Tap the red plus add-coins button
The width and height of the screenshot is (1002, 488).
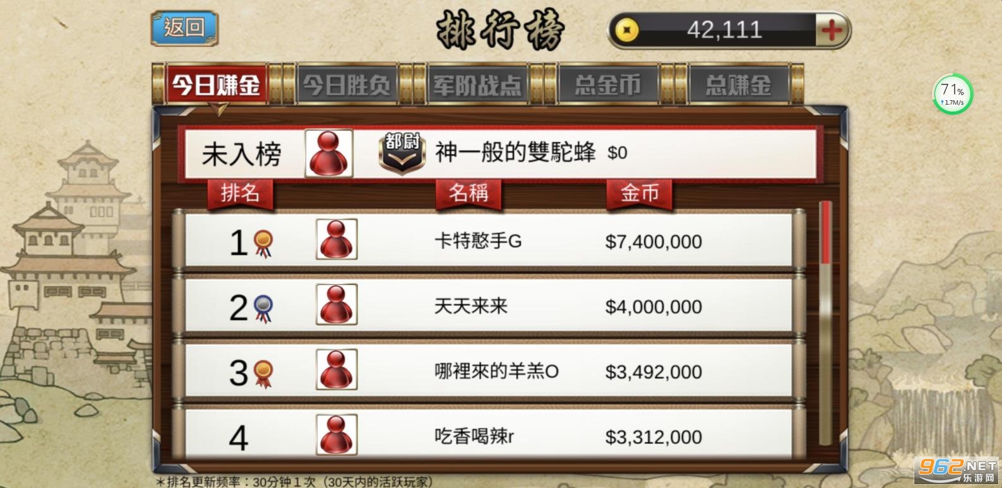[831, 30]
